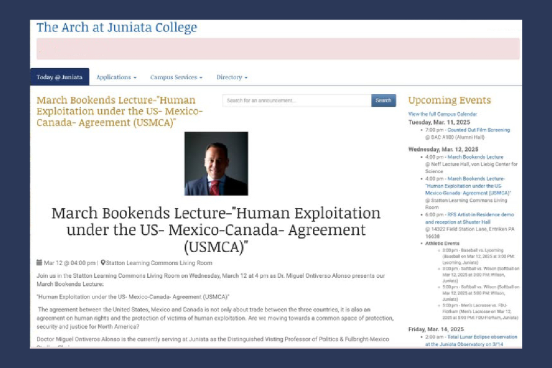This screenshot has height=368, width=552.
Task: Click the Friday, Mar. 14, 2025 date heading
Action: point(436,329)
